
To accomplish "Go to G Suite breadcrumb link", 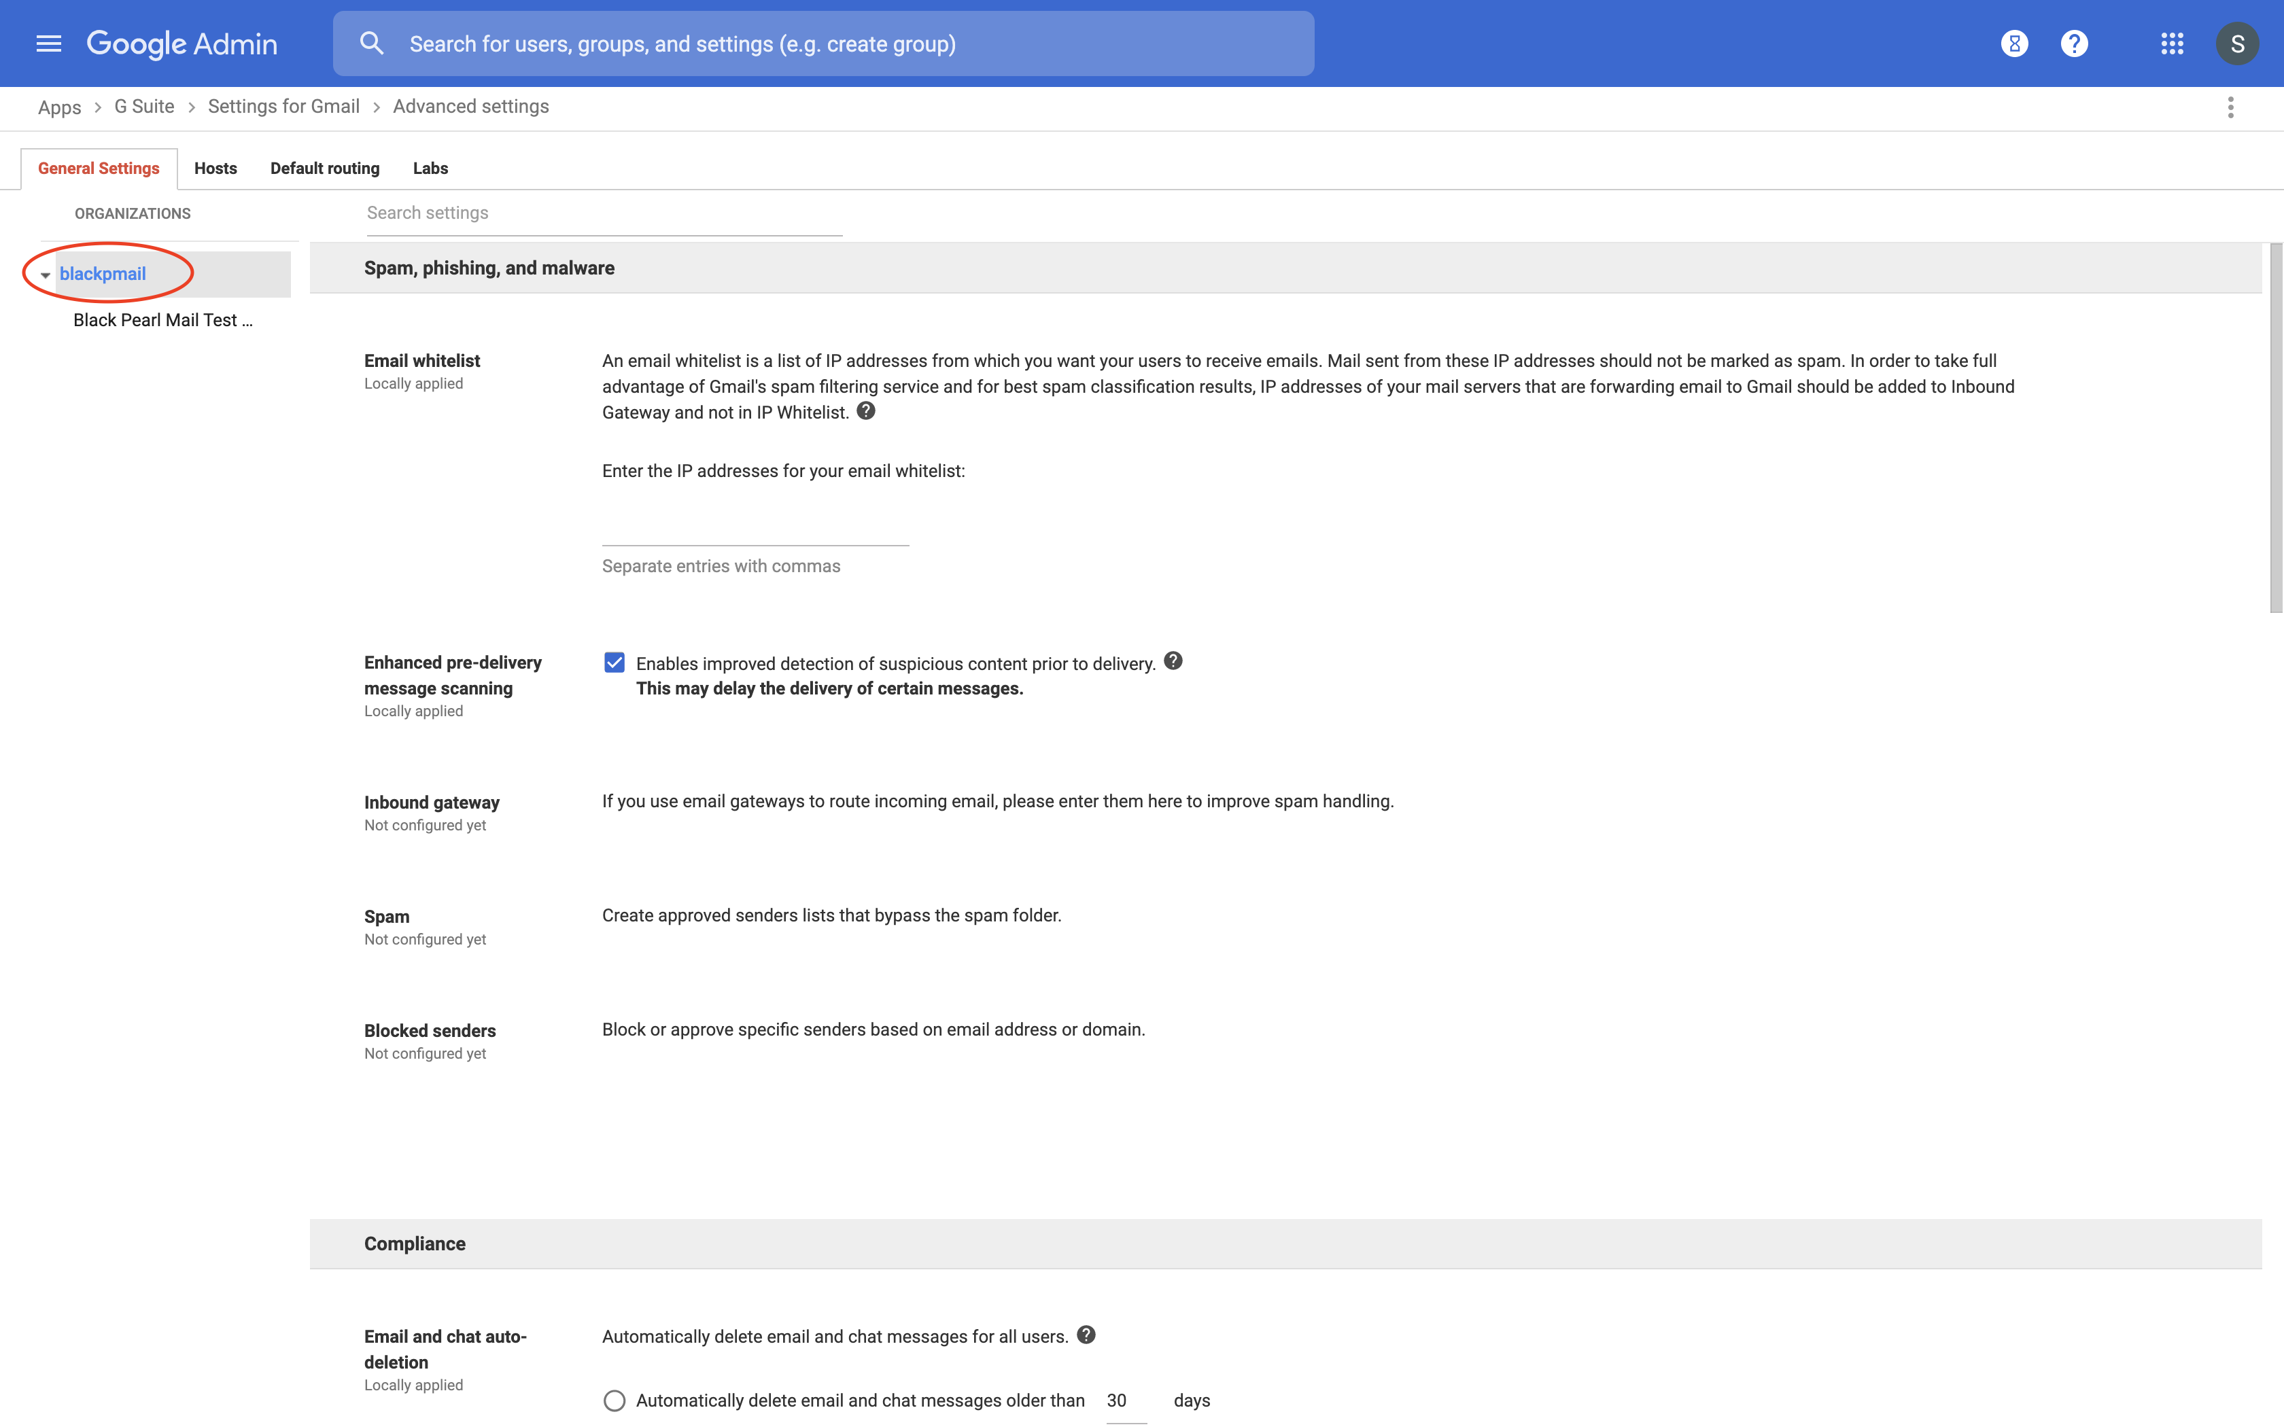I will tap(144, 107).
